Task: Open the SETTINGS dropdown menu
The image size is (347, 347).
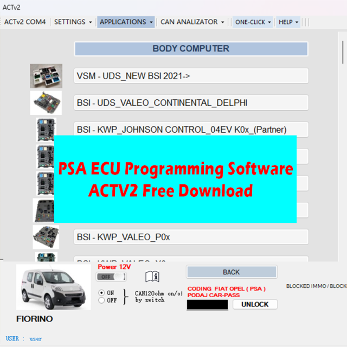Action: tap(73, 22)
